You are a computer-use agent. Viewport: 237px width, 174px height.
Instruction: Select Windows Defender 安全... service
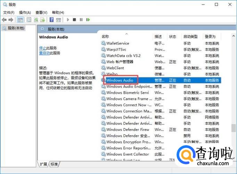click(x=161, y=136)
